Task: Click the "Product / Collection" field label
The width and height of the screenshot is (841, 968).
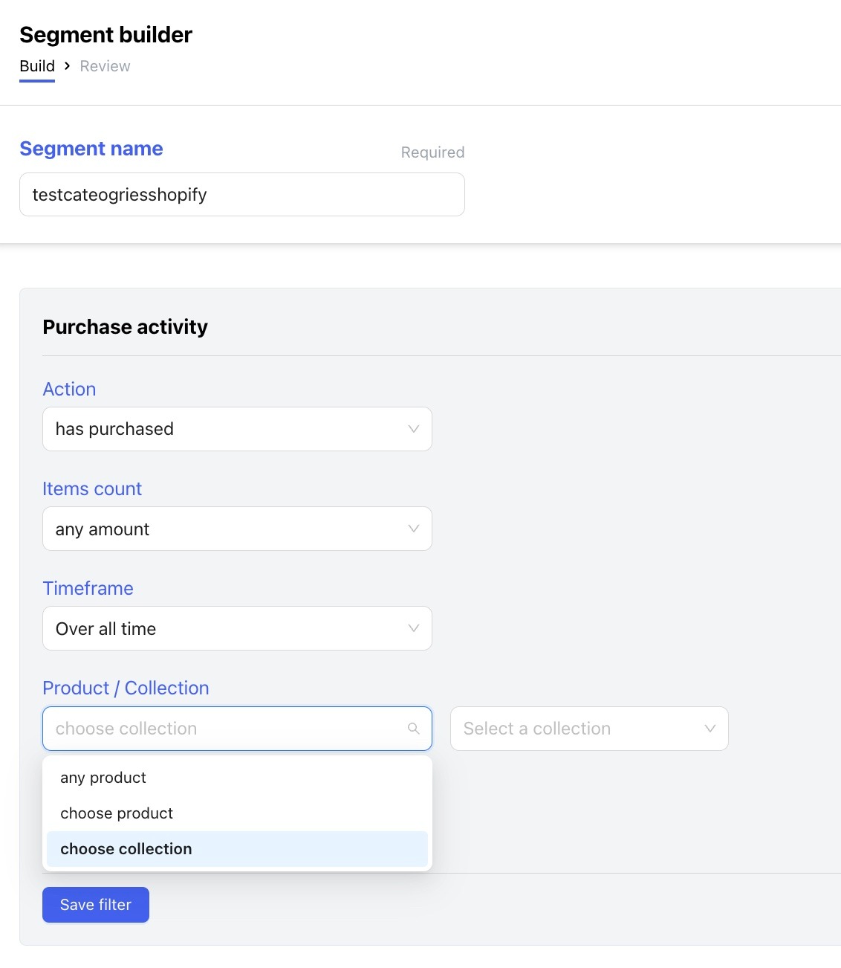Action: pyautogui.click(x=126, y=688)
